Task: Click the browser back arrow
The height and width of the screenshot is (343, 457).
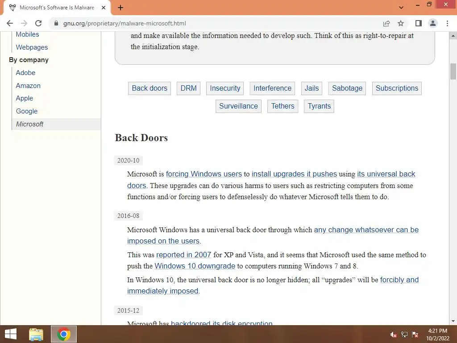Action: [10, 23]
